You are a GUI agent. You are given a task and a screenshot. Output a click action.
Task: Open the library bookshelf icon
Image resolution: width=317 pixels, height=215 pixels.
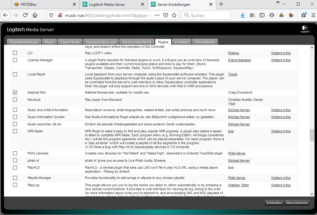pos(252,15)
